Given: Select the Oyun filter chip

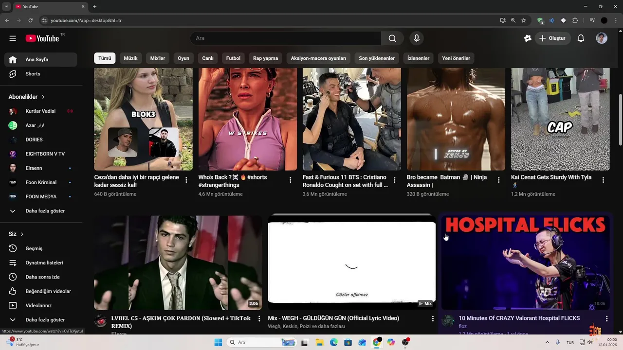Looking at the screenshot, I should pos(183,58).
